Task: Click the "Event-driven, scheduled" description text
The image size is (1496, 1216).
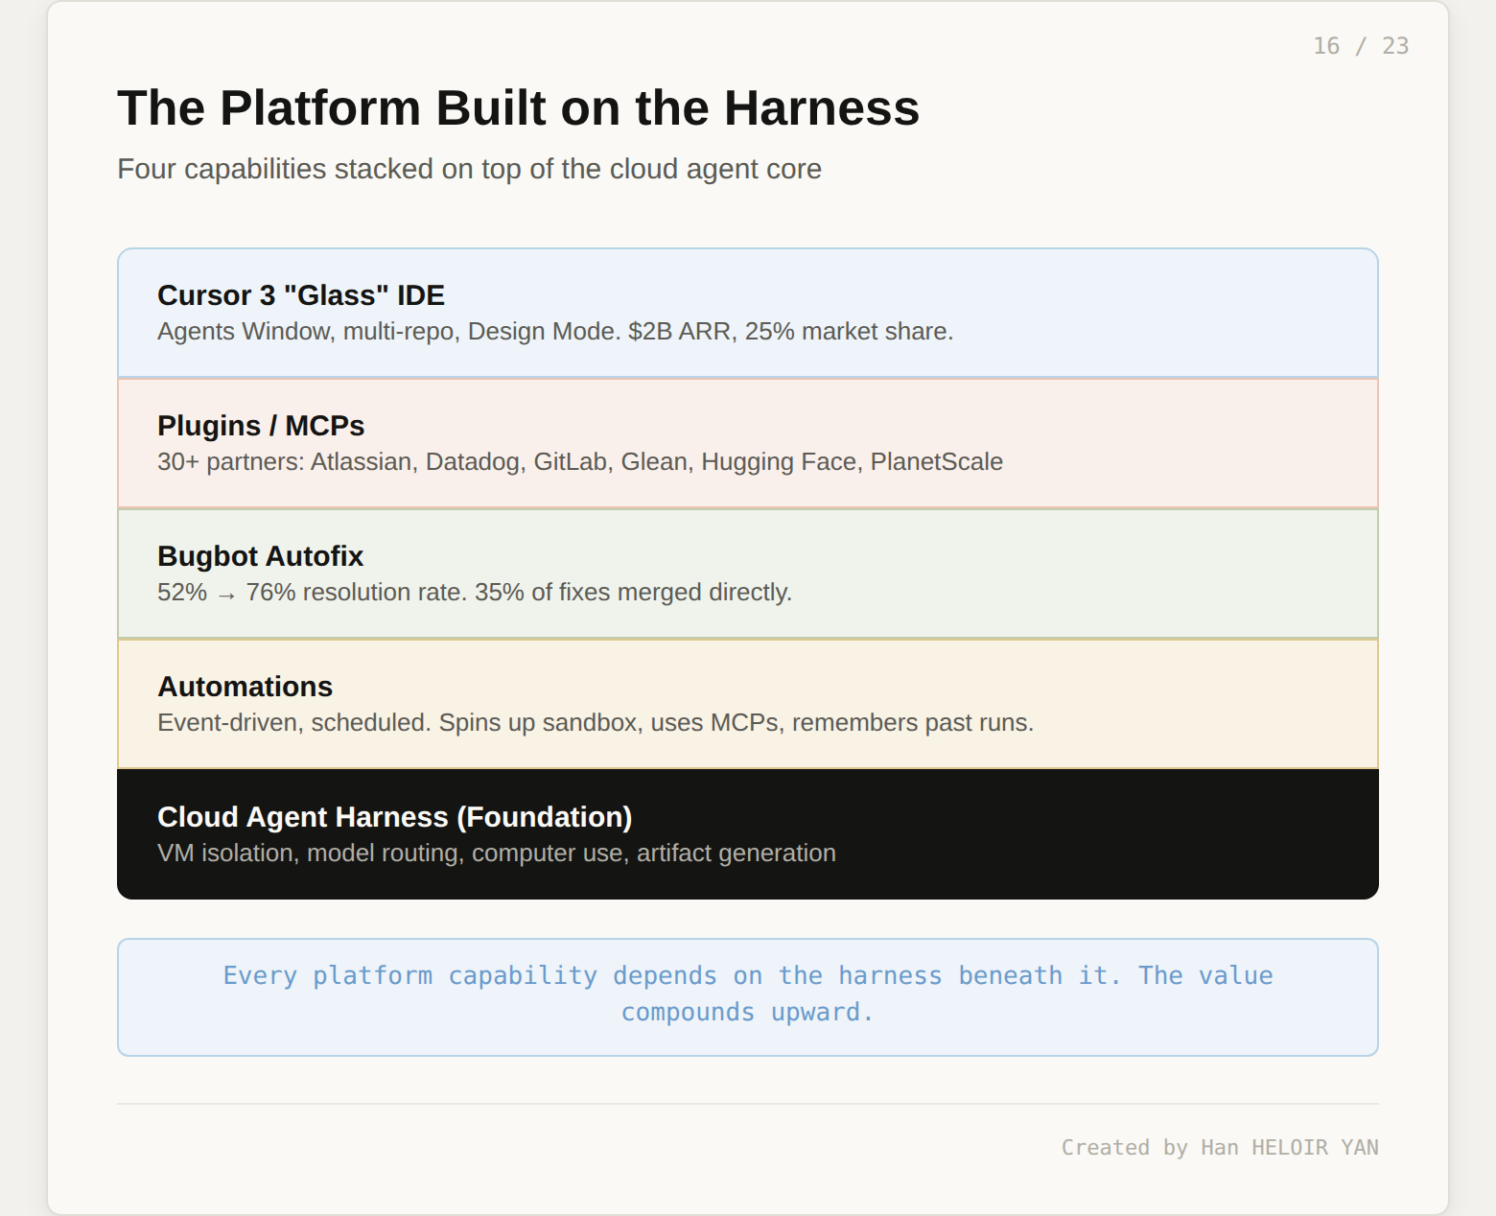Action: coord(293,723)
